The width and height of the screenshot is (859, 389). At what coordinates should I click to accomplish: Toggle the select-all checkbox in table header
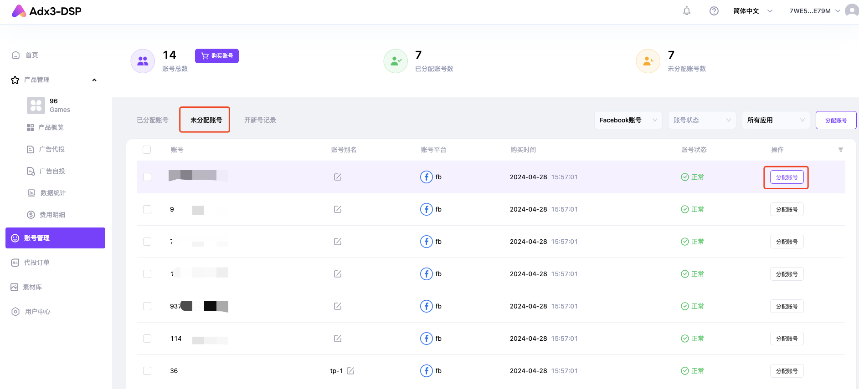click(147, 150)
